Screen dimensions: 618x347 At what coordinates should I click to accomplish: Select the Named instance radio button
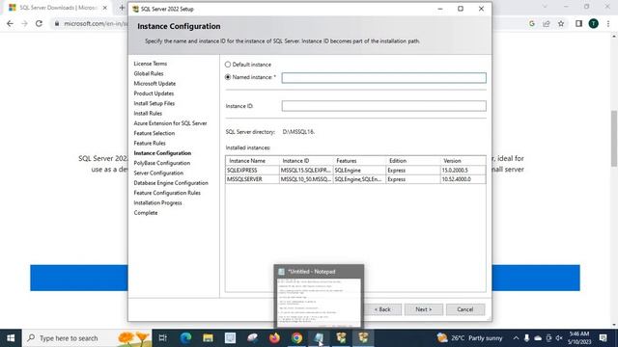coord(228,77)
